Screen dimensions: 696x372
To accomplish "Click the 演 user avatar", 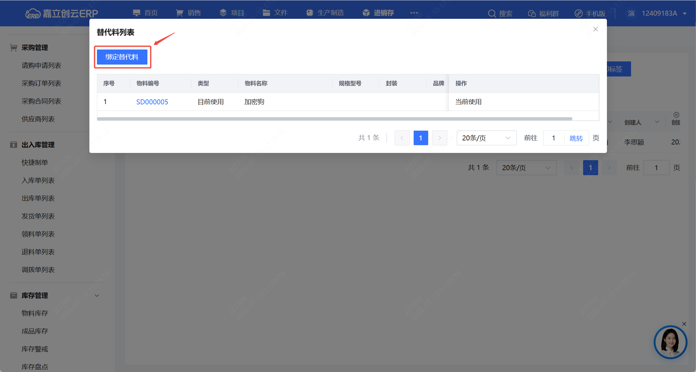I will pos(631,13).
